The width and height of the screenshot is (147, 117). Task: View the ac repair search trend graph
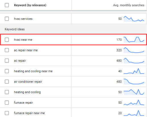pyautogui.click(x=134, y=61)
